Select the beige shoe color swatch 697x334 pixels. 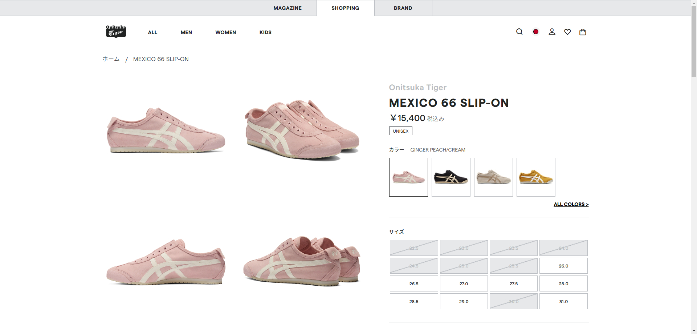coord(493,177)
